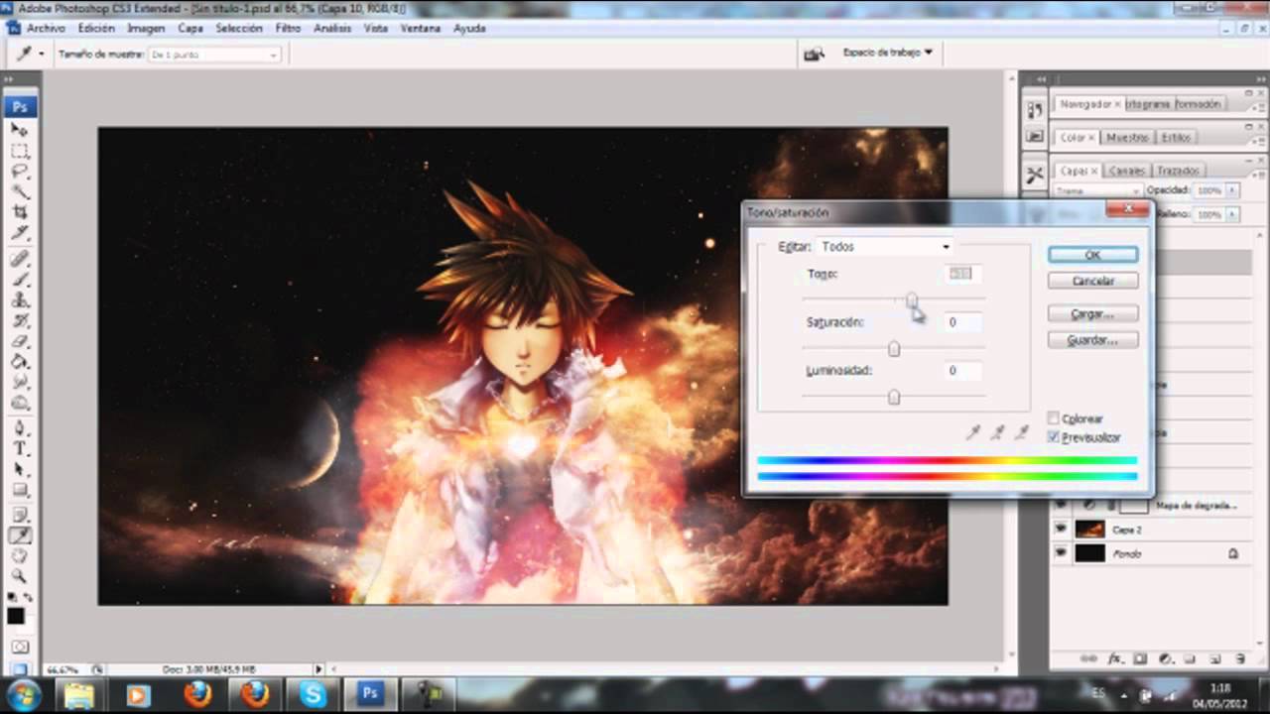1270x714 pixels.
Task: Select the Clone Stamp tool
Action: pos(20,299)
